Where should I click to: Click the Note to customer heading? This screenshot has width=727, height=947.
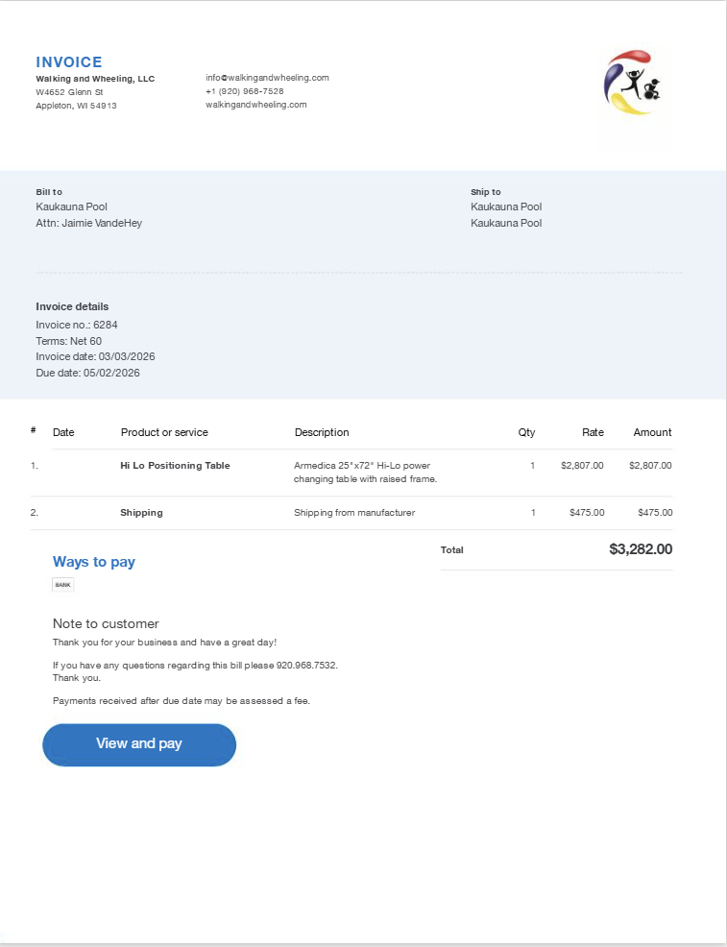(x=106, y=623)
